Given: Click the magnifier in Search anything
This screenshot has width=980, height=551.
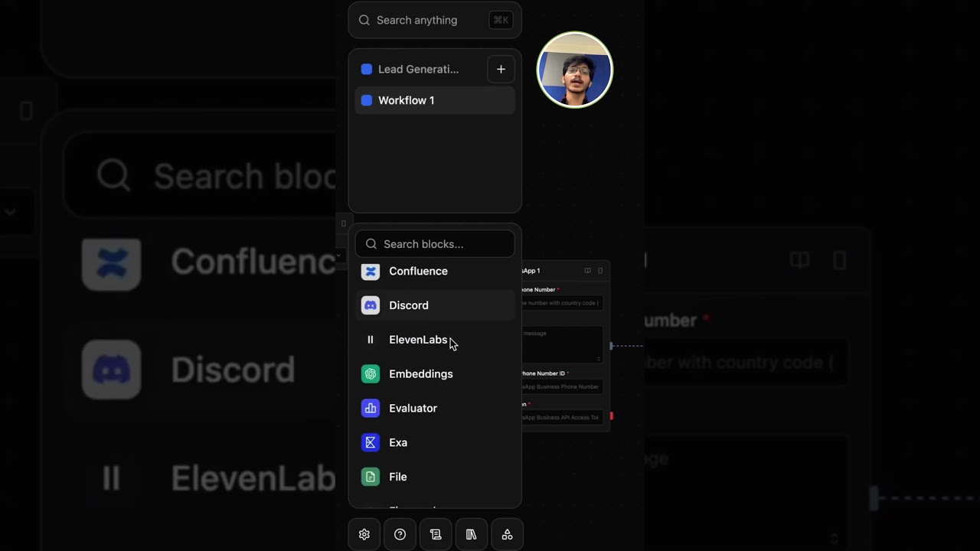Looking at the screenshot, I should [364, 21].
